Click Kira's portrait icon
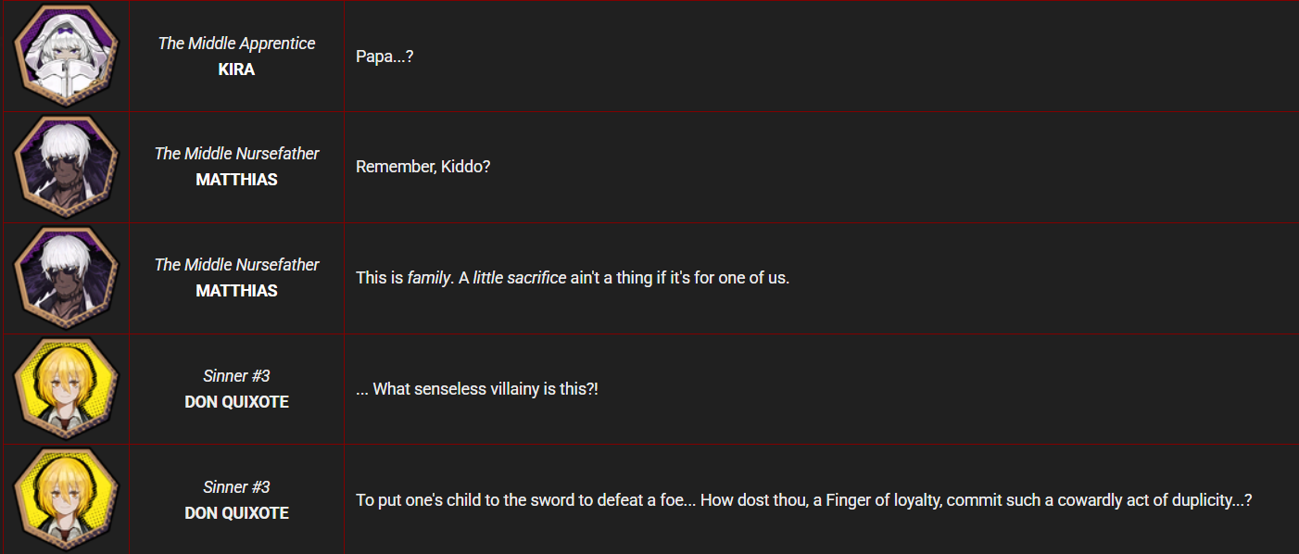The height and width of the screenshot is (554, 1299). point(65,57)
